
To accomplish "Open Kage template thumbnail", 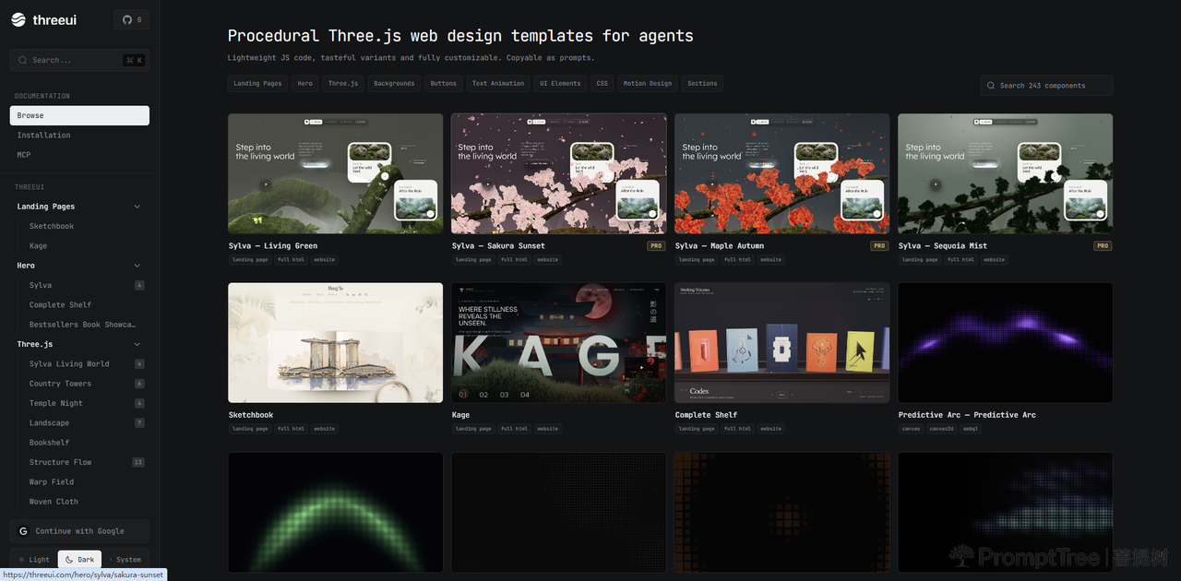I will tap(559, 343).
